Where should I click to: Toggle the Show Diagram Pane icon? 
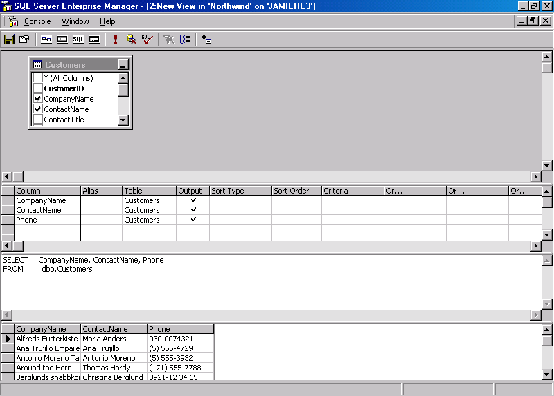click(x=46, y=39)
